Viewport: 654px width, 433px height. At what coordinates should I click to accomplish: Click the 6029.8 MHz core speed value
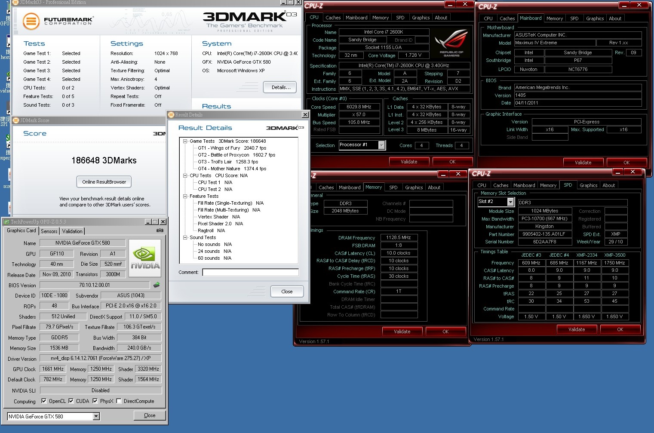point(359,107)
